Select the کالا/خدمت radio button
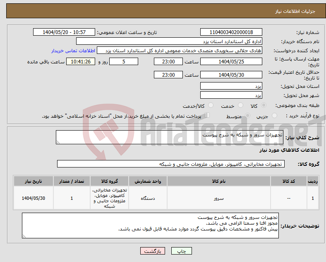 pyautogui.click(x=211, y=105)
